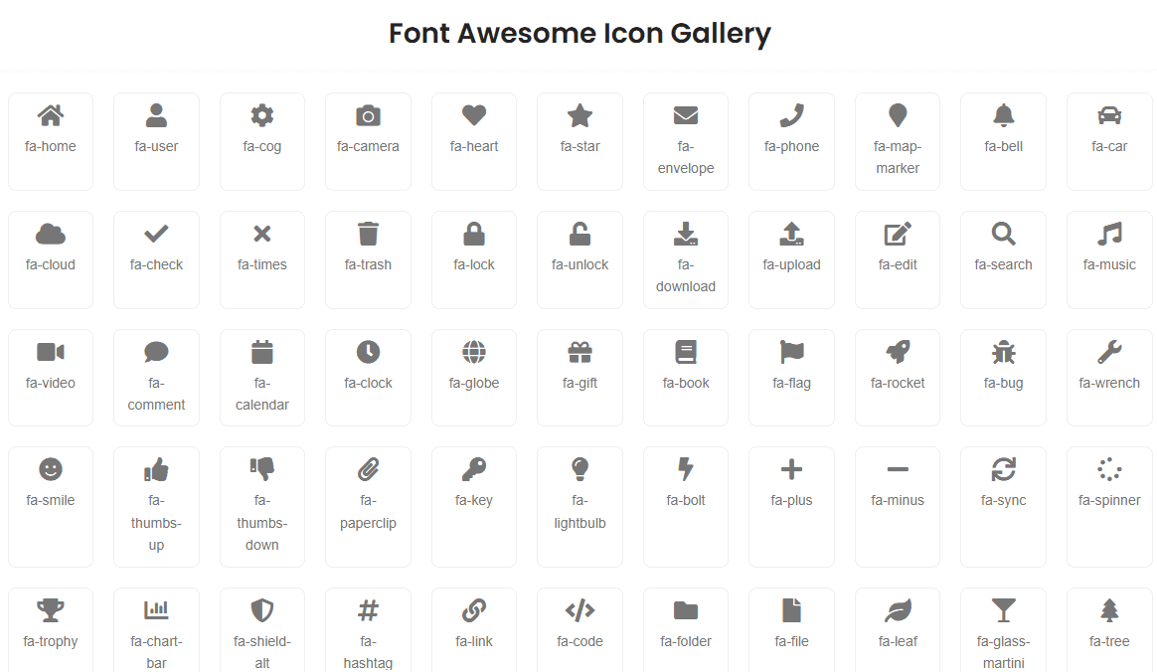
Task: Click the fa-file document icon
Action: pyautogui.click(x=792, y=610)
